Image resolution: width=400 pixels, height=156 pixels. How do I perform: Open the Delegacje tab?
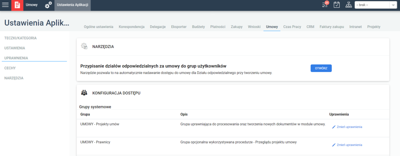coord(158,27)
